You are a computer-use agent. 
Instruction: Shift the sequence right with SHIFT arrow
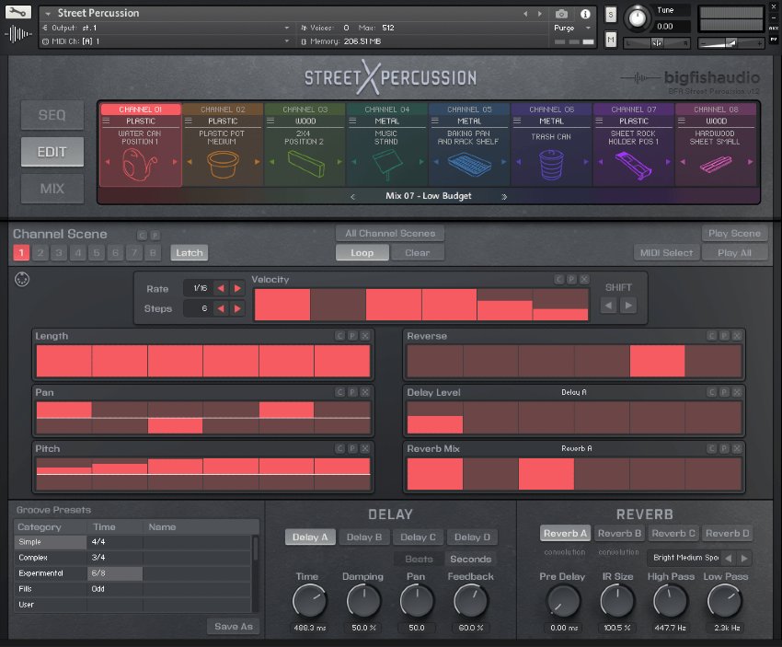pyautogui.click(x=628, y=305)
